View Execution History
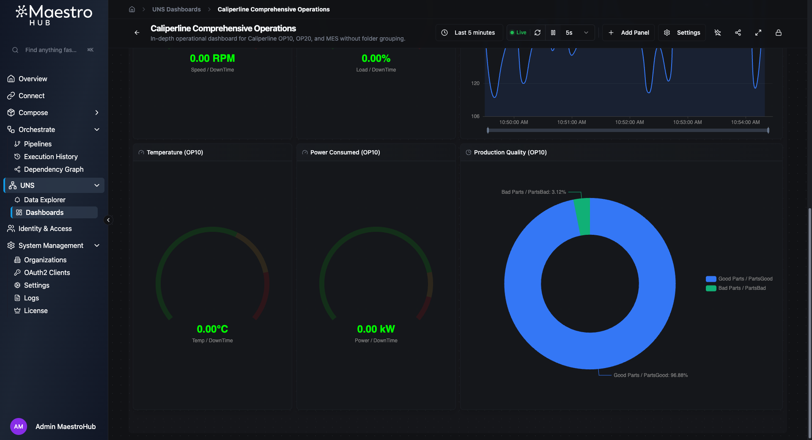812x440 pixels. point(50,157)
